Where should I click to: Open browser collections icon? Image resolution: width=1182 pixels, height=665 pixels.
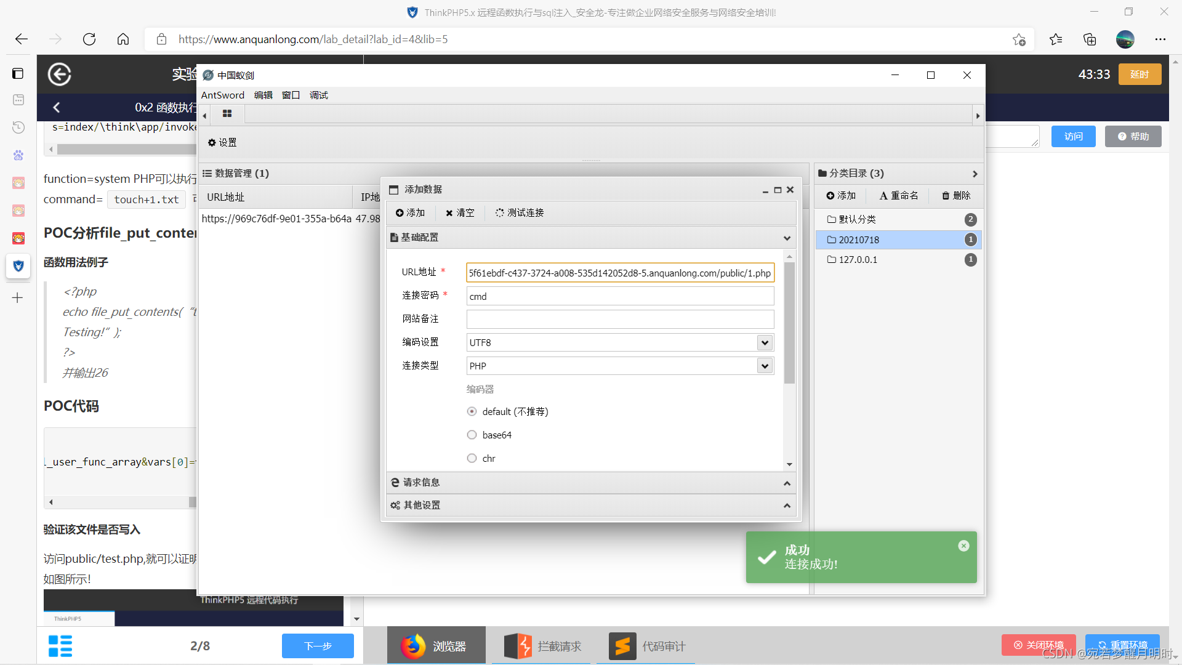click(1090, 39)
